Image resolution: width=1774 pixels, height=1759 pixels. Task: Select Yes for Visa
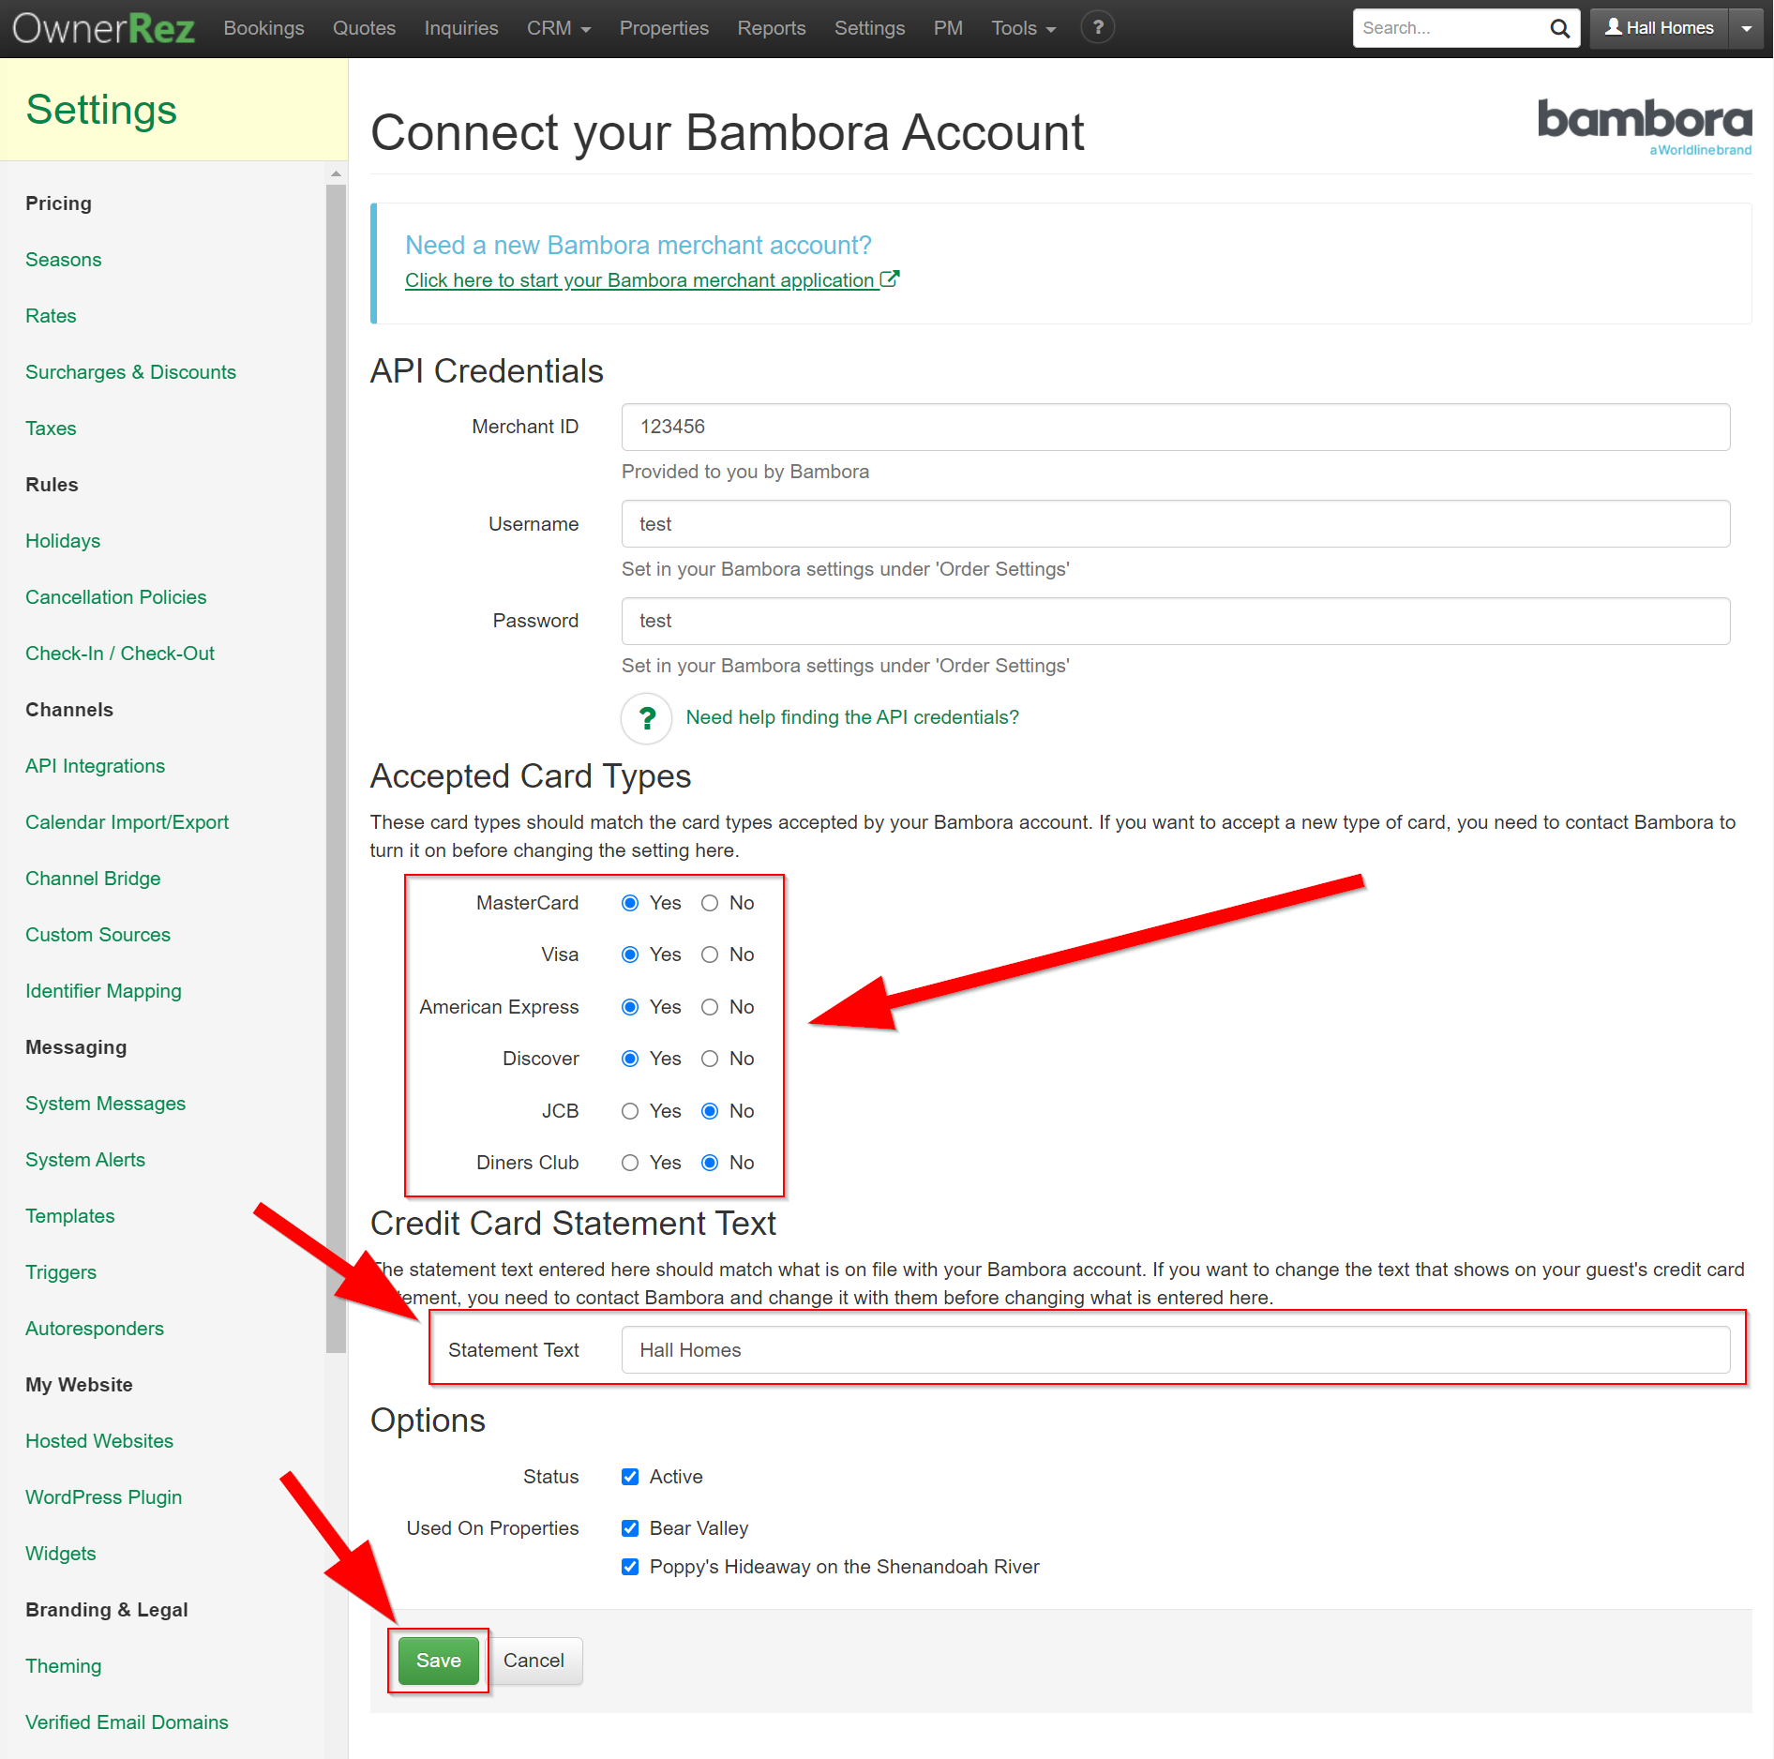630,955
